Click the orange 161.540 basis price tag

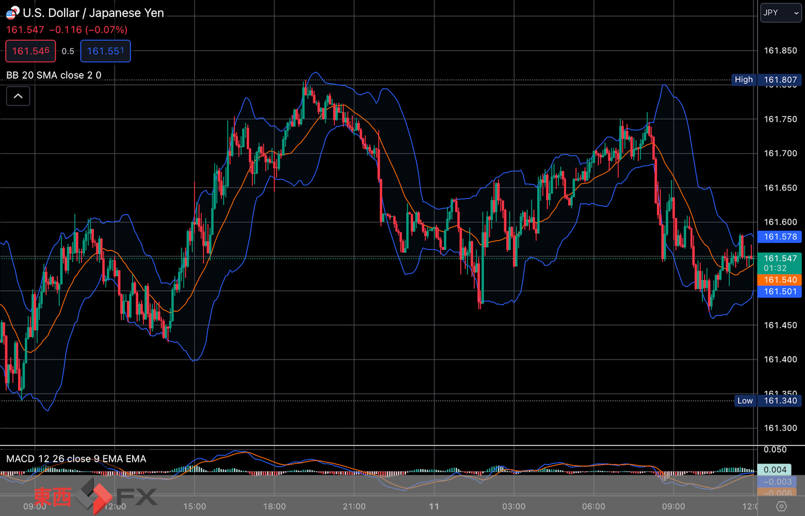coord(780,280)
